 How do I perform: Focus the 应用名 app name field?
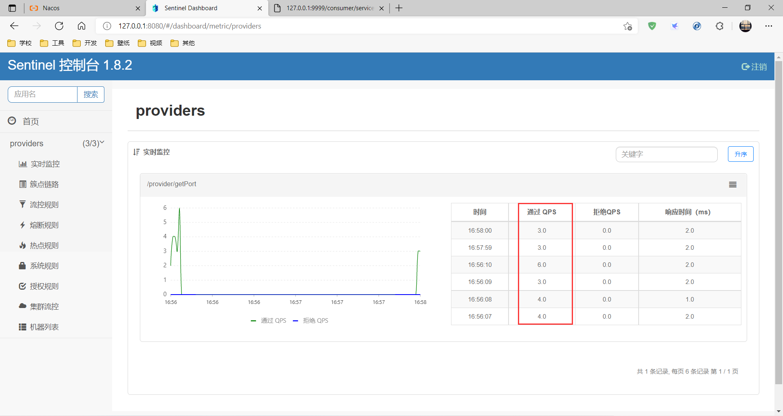click(42, 95)
